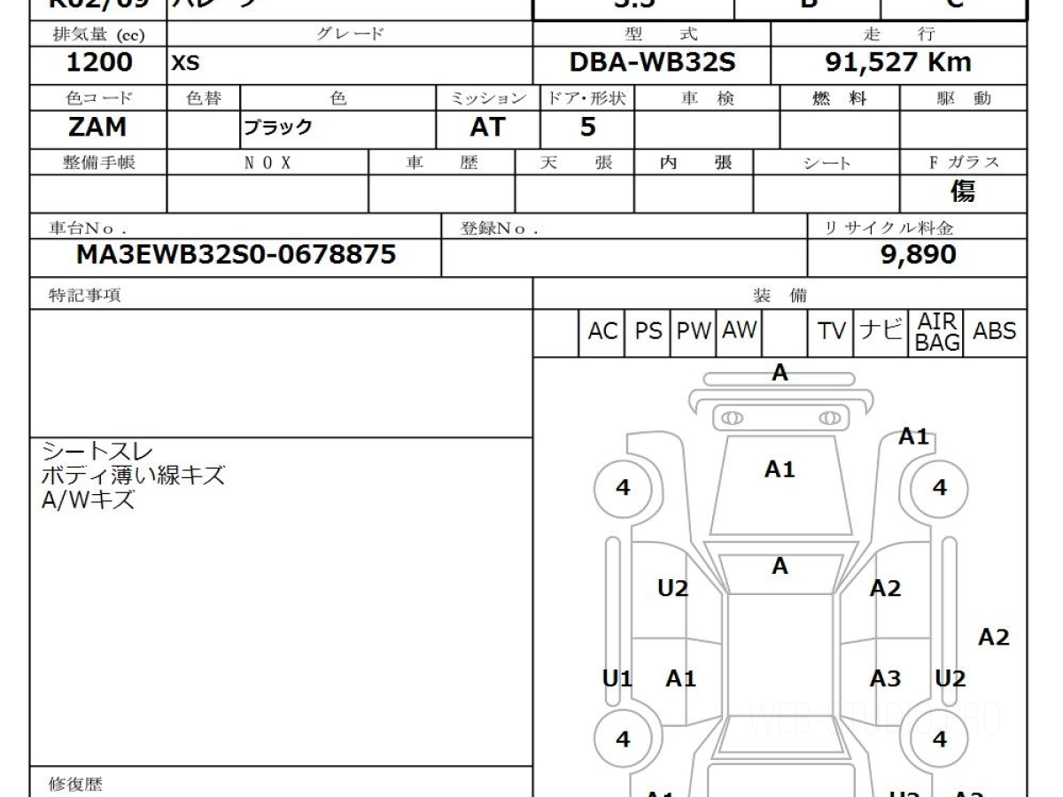Viewport: 1063px width, 797px height.
Task: Click the AC equipment box
Action: [602, 332]
